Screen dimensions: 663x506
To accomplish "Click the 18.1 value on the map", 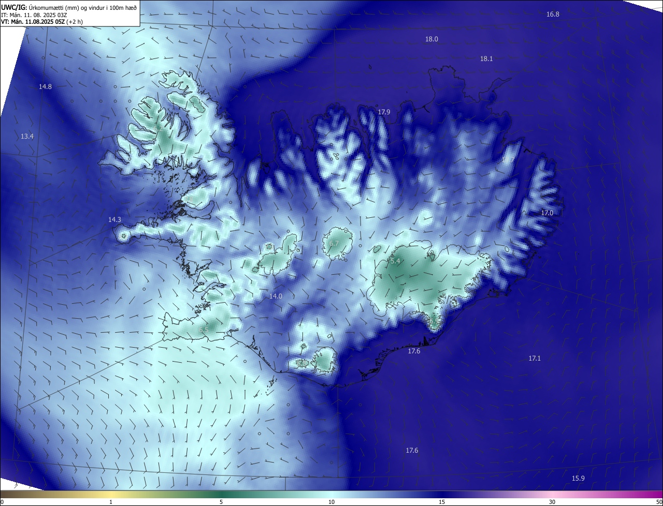I will pyautogui.click(x=486, y=59).
